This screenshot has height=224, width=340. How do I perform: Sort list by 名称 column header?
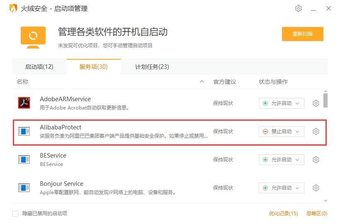[22, 82]
